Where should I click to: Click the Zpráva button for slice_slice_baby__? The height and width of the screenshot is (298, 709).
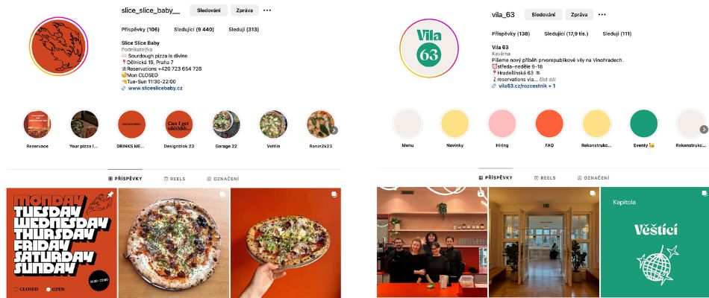click(x=245, y=10)
